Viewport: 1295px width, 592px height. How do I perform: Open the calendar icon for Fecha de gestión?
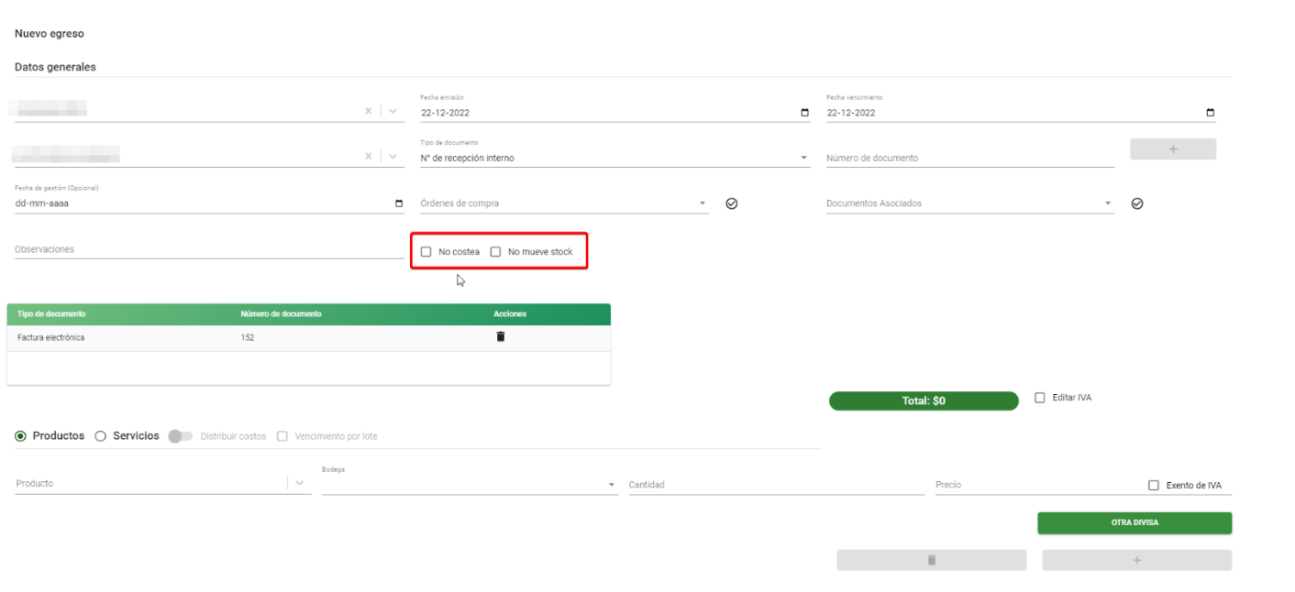click(x=398, y=203)
